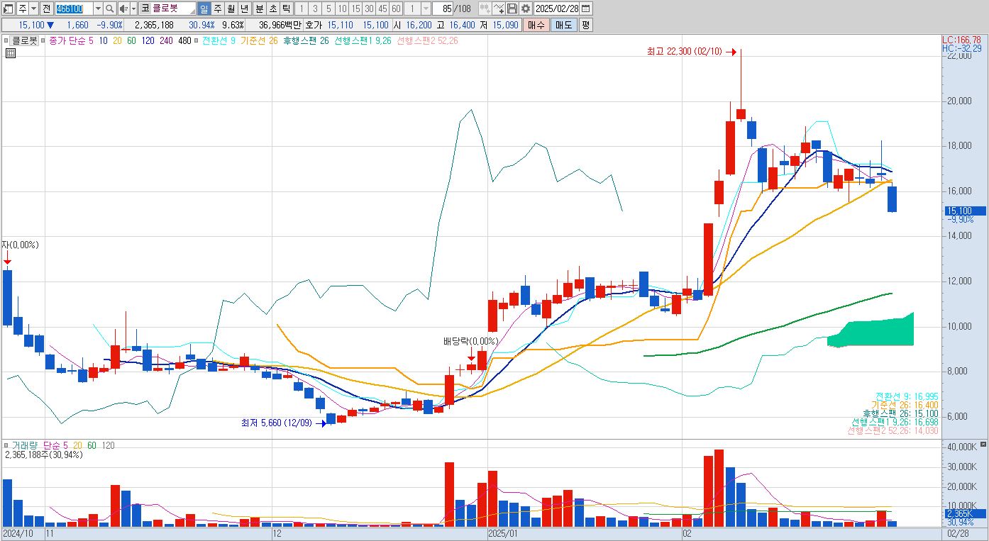Select the 틱 tick chart tab
The image size is (989, 541).
pos(285,9)
